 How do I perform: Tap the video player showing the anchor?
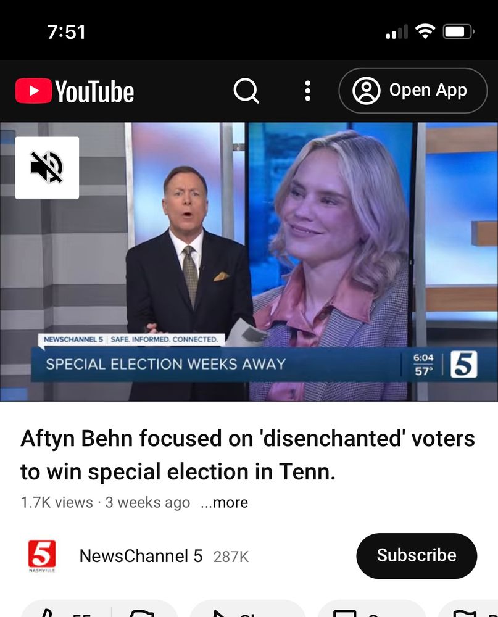(x=249, y=262)
